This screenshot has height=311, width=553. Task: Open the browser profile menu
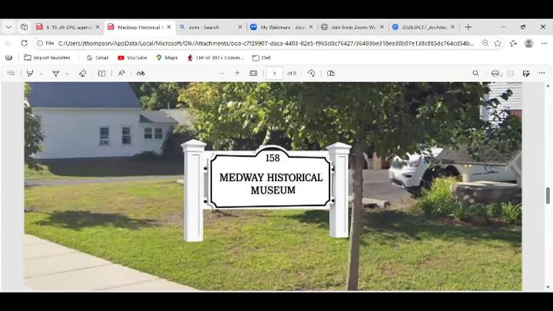(x=528, y=43)
